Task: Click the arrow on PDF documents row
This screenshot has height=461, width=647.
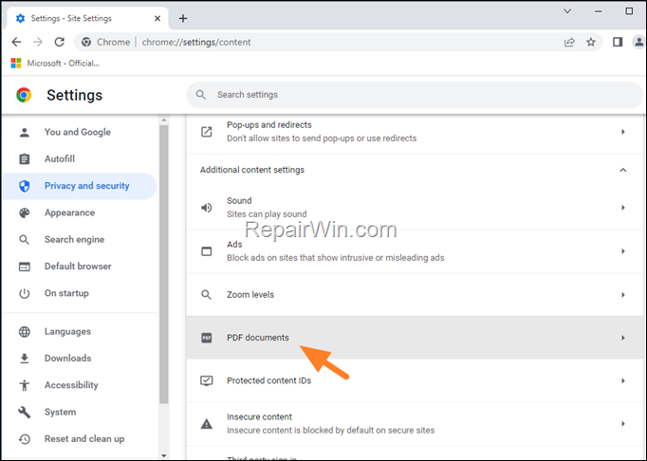Action: [623, 338]
